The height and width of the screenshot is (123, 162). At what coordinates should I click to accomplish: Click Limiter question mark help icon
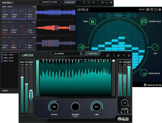coord(124,56)
